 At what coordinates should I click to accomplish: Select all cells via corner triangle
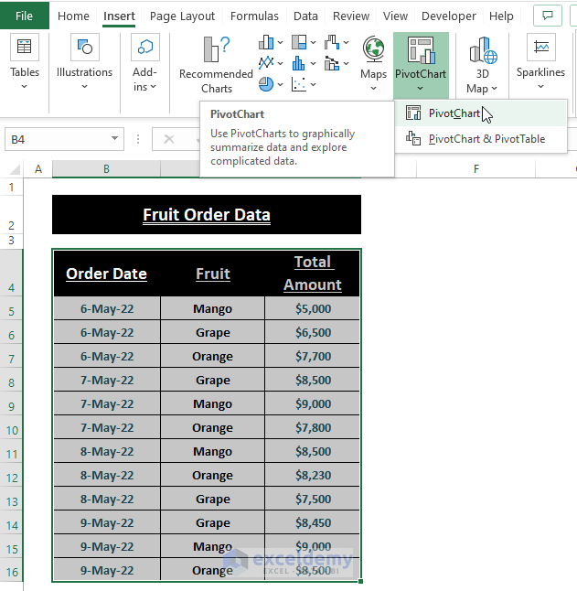tap(14, 169)
